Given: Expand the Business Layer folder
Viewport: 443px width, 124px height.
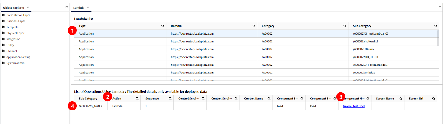Looking at the screenshot, I should coord(3,21).
